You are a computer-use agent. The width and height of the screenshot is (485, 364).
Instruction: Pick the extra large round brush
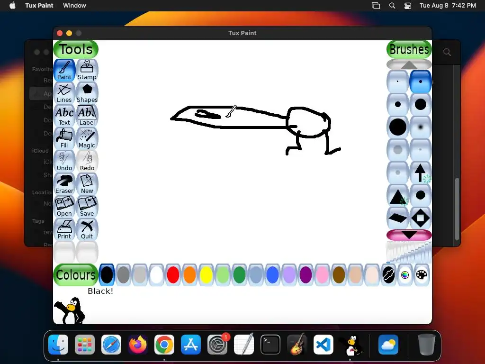[398, 127]
